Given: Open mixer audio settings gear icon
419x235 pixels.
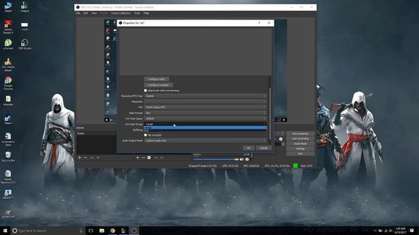Looking at the screenshot, I should 247,159.
